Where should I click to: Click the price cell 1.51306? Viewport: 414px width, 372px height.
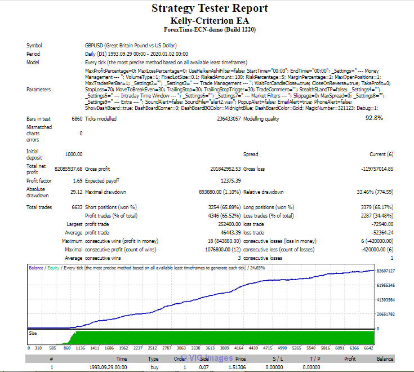(x=237, y=367)
